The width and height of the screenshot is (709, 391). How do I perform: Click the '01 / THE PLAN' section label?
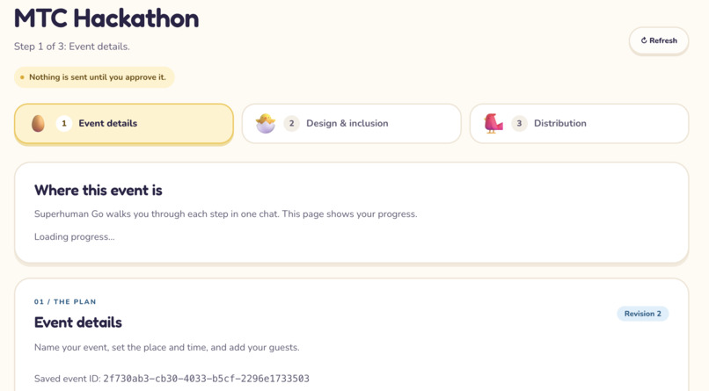click(65, 301)
